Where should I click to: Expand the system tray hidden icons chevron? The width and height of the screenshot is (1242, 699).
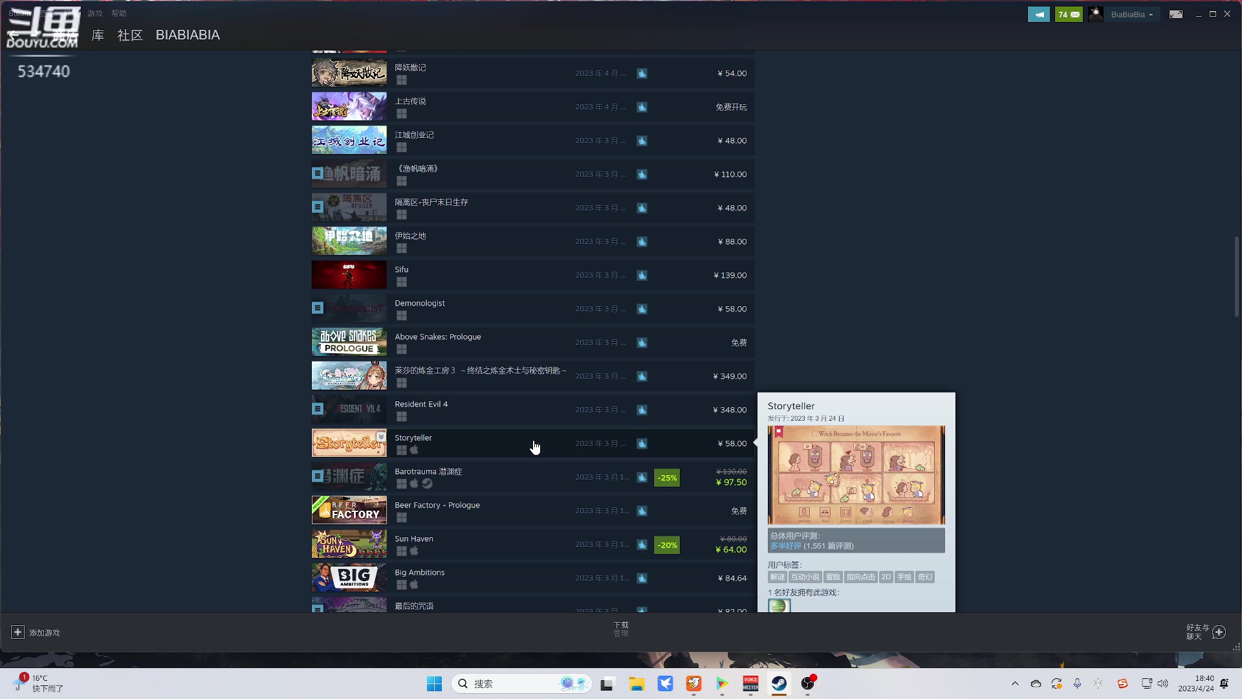point(1015,683)
